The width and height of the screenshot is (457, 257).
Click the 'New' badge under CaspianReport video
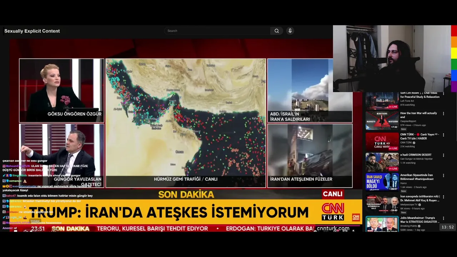point(403,129)
